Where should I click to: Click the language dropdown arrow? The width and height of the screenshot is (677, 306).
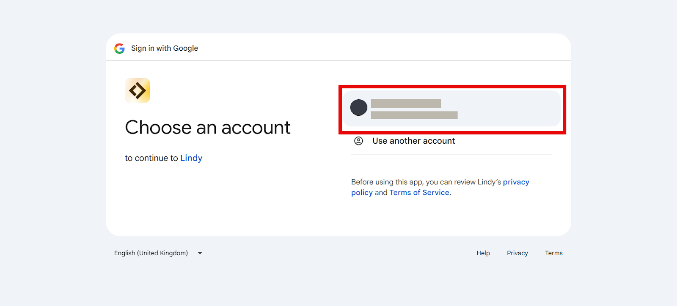(200, 253)
